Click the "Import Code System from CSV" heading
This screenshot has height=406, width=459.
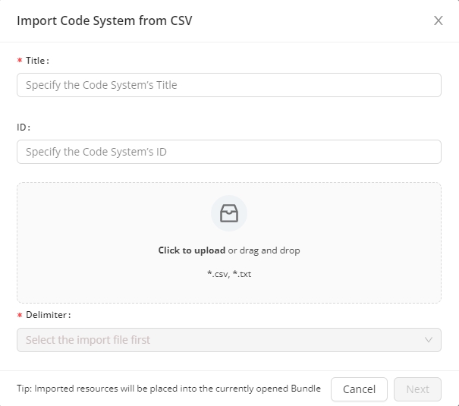[105, 20]
